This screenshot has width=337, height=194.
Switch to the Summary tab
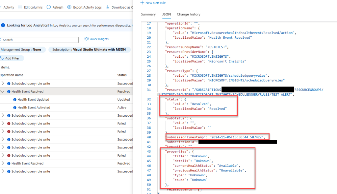tap(148, 14)
